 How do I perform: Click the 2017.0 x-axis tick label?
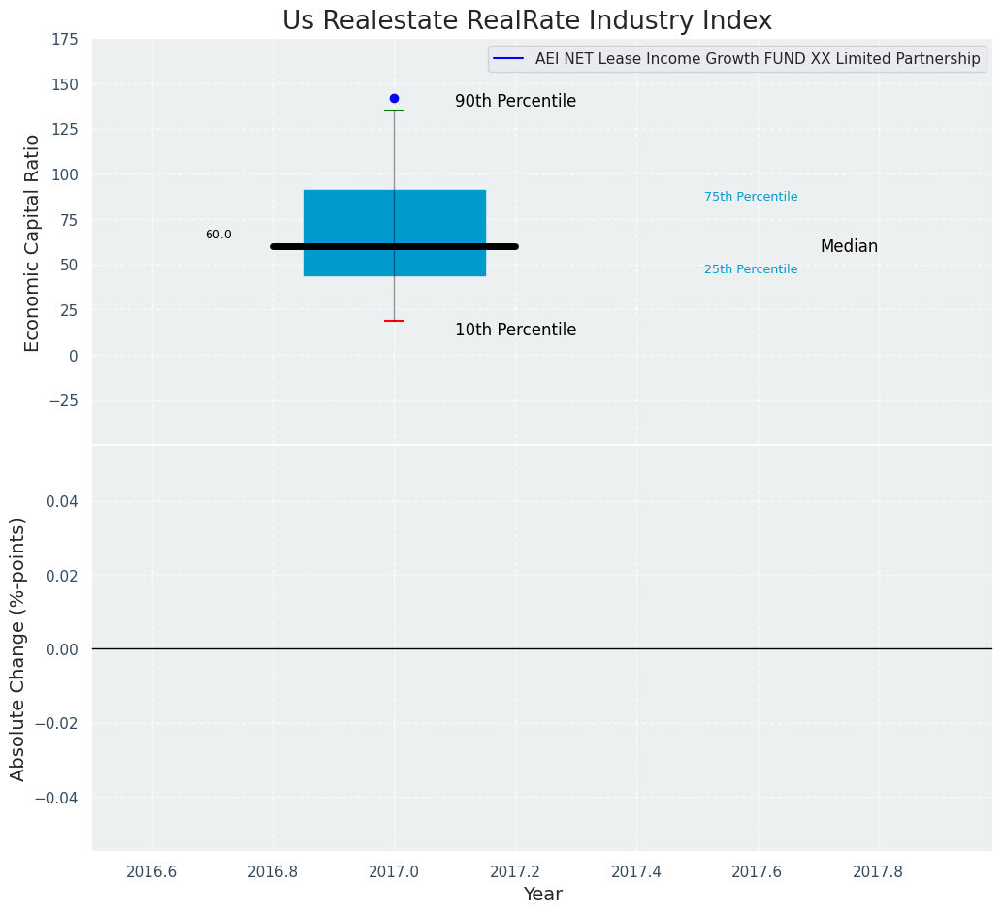coord(394,871)
